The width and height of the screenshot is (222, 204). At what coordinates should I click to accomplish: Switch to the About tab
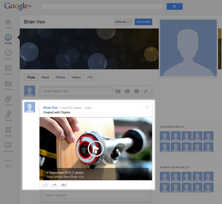click(45, 77)
